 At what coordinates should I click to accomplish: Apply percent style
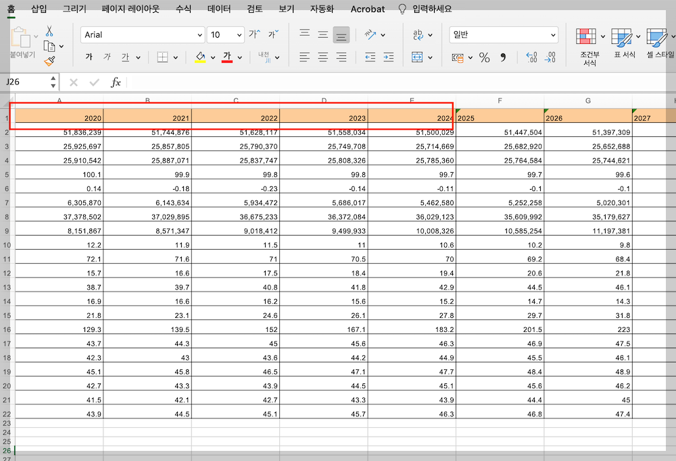point(484,57)
